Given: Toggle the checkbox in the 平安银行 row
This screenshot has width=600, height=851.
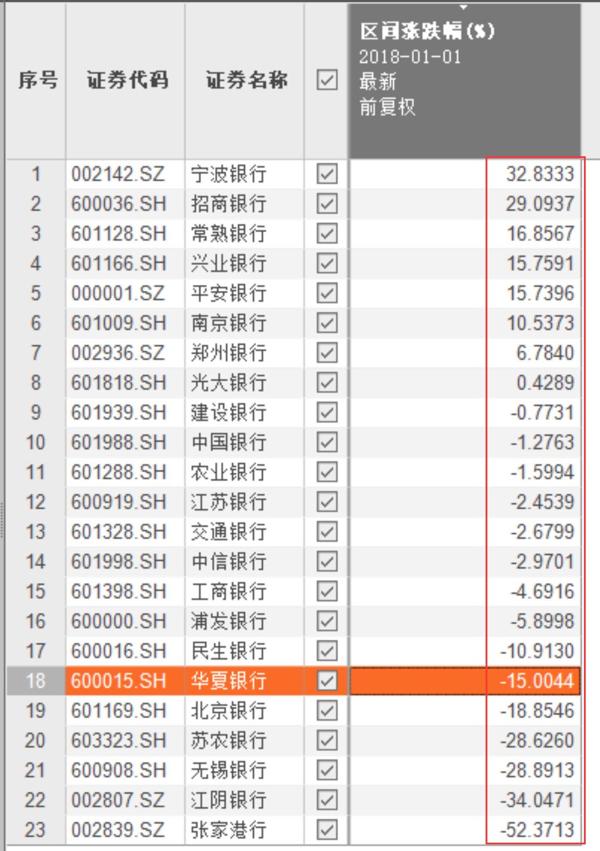Looking at the screenshot, I should click(x=327, y=293).
